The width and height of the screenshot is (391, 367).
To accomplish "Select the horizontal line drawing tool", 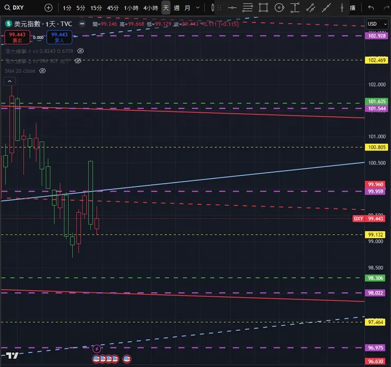I will coord(232,8).
